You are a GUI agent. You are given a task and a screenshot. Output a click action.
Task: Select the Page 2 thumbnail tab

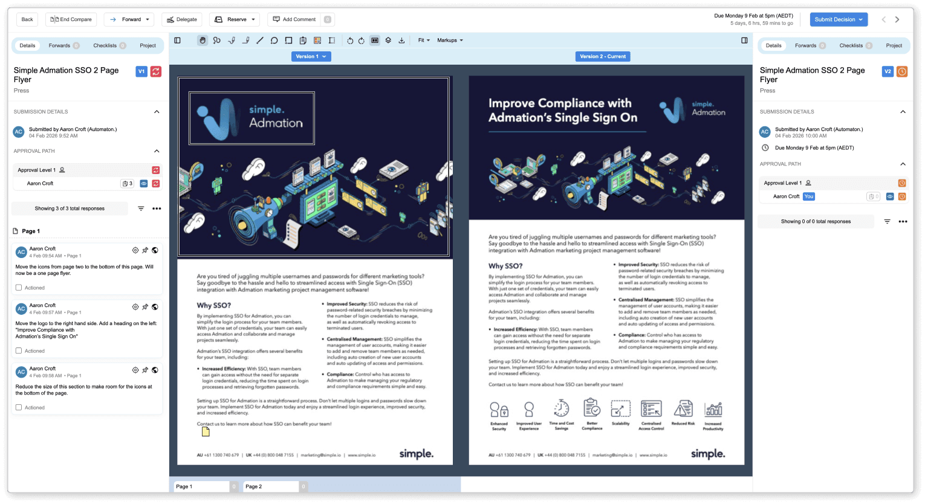tap(270, 486)
